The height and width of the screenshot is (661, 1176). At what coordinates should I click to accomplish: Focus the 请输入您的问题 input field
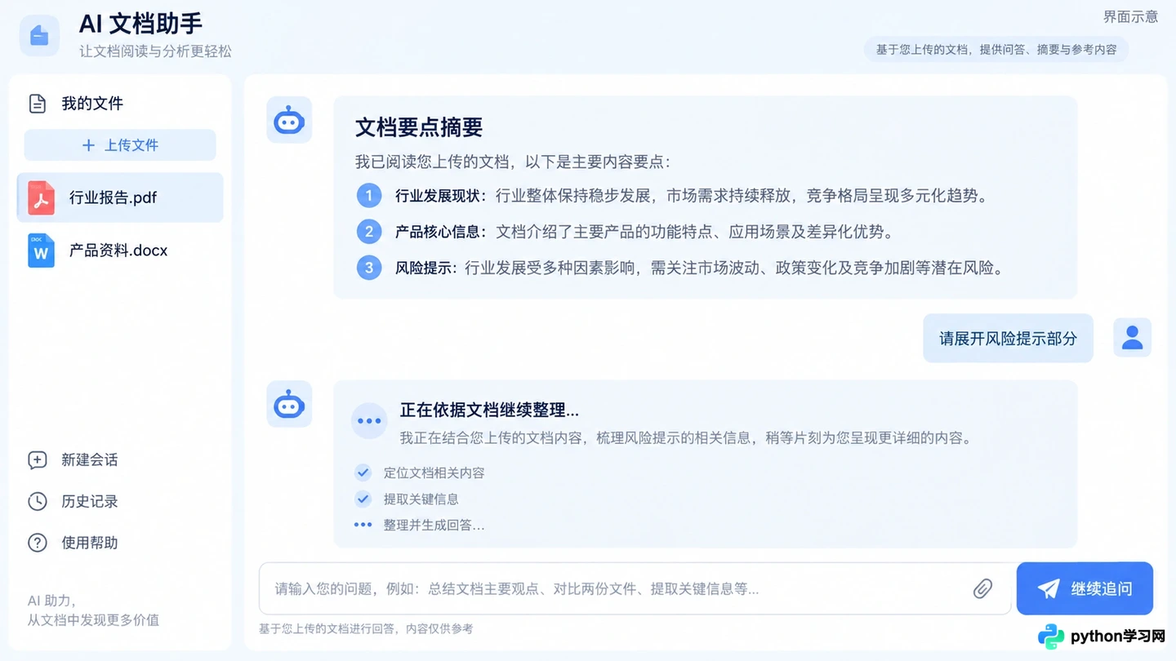point(635,588)
